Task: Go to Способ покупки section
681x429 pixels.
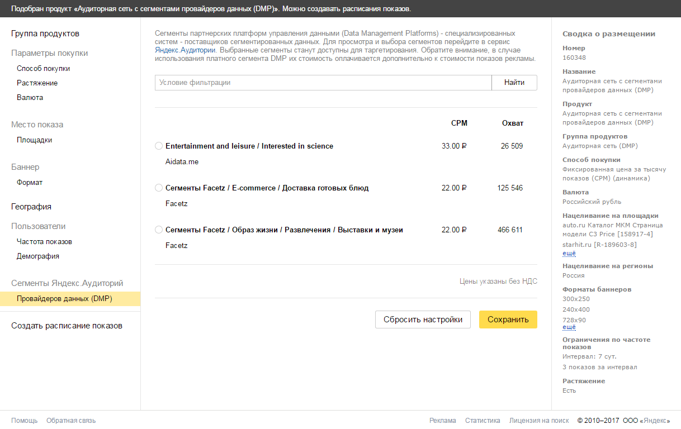Action: point(43,69)
